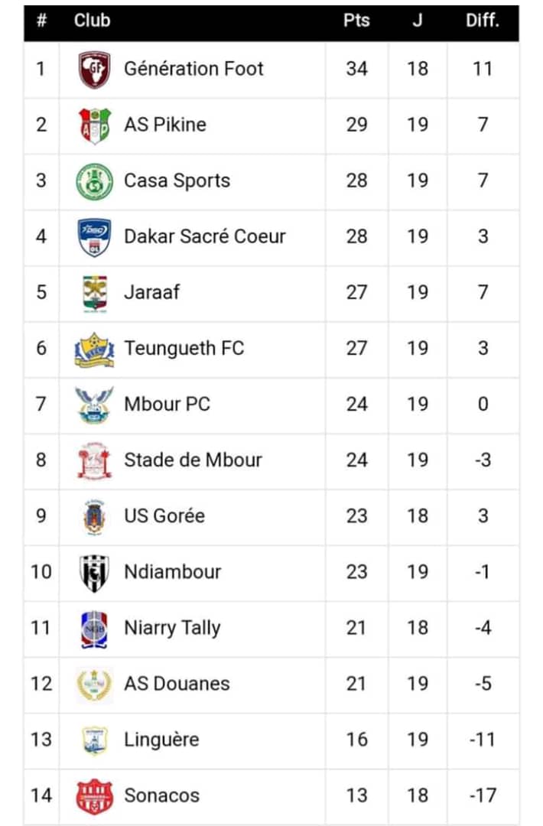Click Génération Foot's points value 34
Screen dimensions: 543x826
pos(356,69)
